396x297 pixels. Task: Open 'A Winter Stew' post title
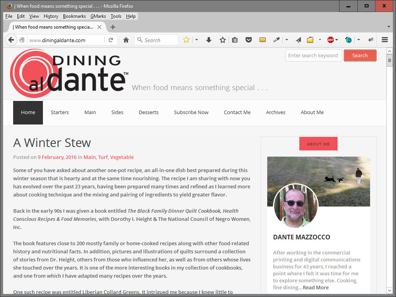[x=52, y=143]
